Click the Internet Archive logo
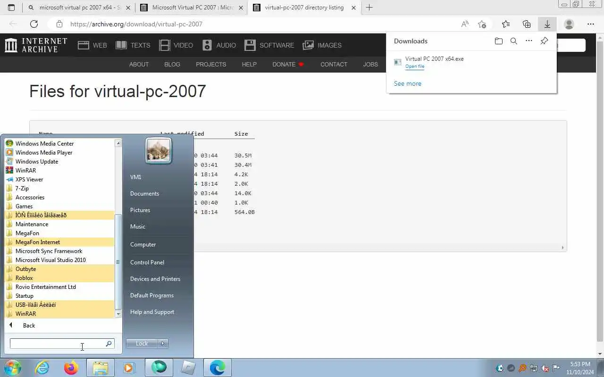 pos(36,45)
